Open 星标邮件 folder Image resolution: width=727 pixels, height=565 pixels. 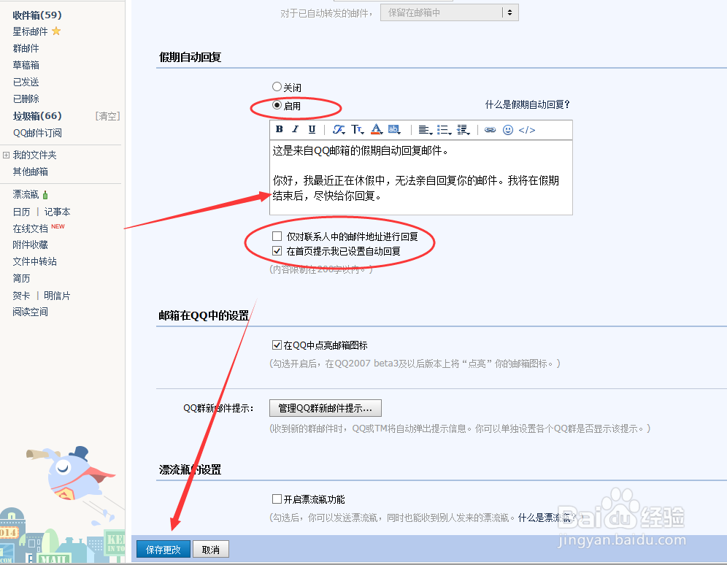(x=30, y=31)
